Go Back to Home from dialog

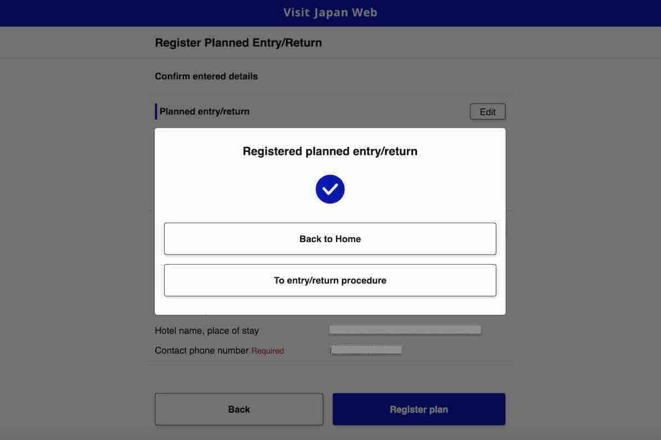click(x=330, y=239)
